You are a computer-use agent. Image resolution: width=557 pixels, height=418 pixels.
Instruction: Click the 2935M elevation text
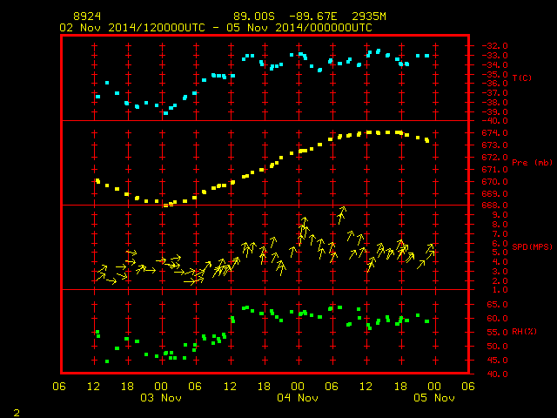(369, 17)
